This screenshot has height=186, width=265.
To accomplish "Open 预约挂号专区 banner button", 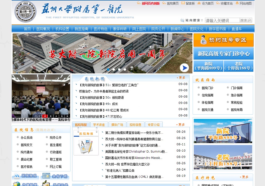I will click(x=223, y=40).
